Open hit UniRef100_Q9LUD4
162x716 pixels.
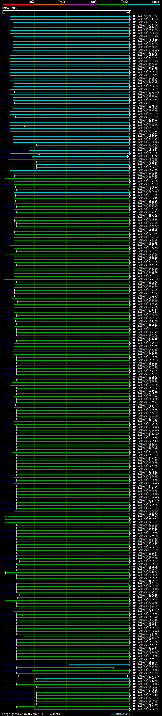(145, 17)
